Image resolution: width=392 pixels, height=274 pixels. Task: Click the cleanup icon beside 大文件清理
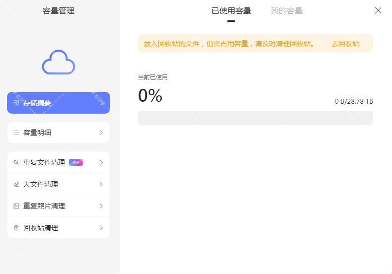click(x=16, y=184)
